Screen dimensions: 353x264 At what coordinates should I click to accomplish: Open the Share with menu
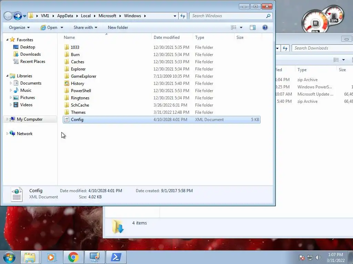click(x=85, y=27)
